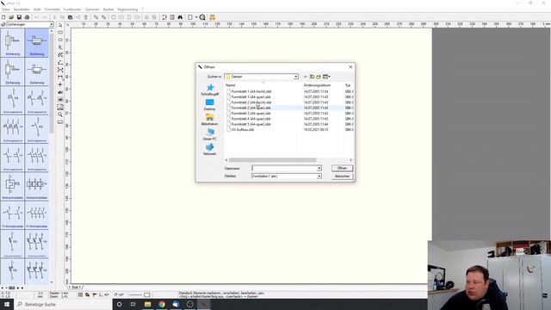Image resolution: width=551 pixels, height=310 pixels.
Task: Click the Abbrechen button in dialog
Action: (342, 176)
